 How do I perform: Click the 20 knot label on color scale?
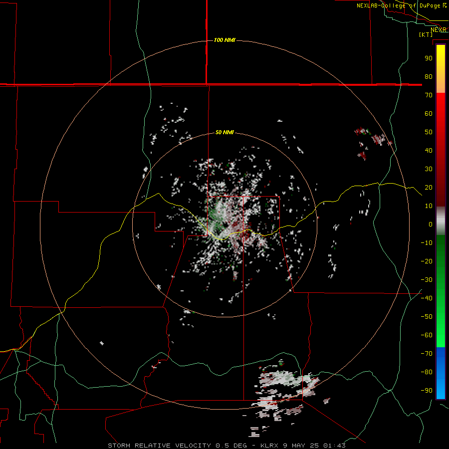[429, 187]
